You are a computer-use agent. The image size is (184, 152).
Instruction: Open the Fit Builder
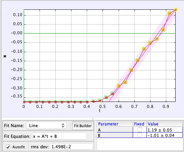83,126
